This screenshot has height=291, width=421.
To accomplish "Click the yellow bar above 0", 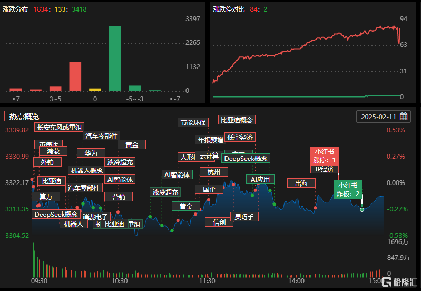I will click(x=95, y=90).
